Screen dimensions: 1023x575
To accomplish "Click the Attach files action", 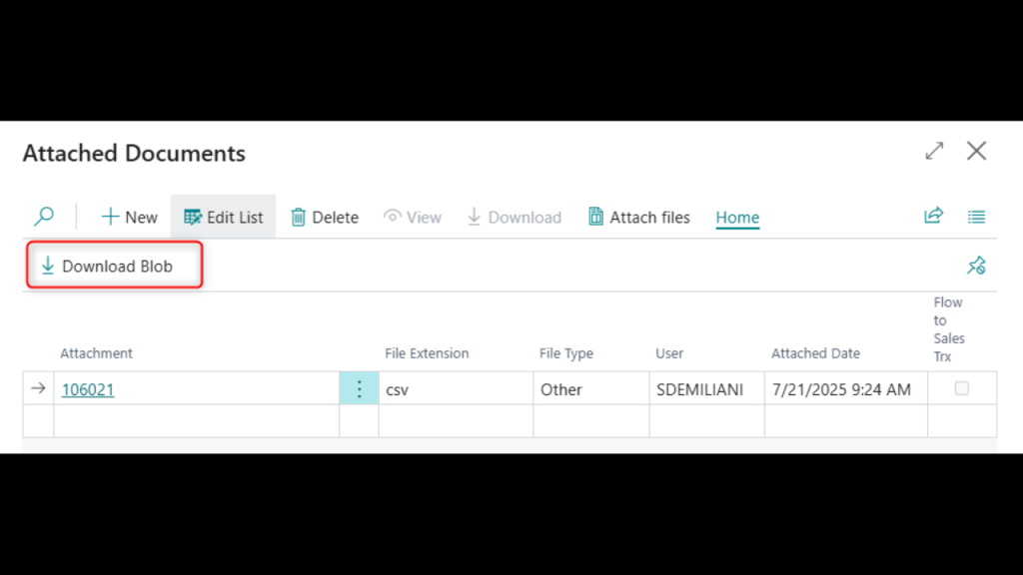I will coord(638,217).
